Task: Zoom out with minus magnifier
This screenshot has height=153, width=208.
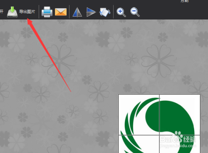Action: point(135,12)
